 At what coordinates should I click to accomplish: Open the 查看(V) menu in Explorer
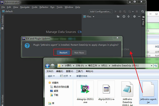pos(69,71)
